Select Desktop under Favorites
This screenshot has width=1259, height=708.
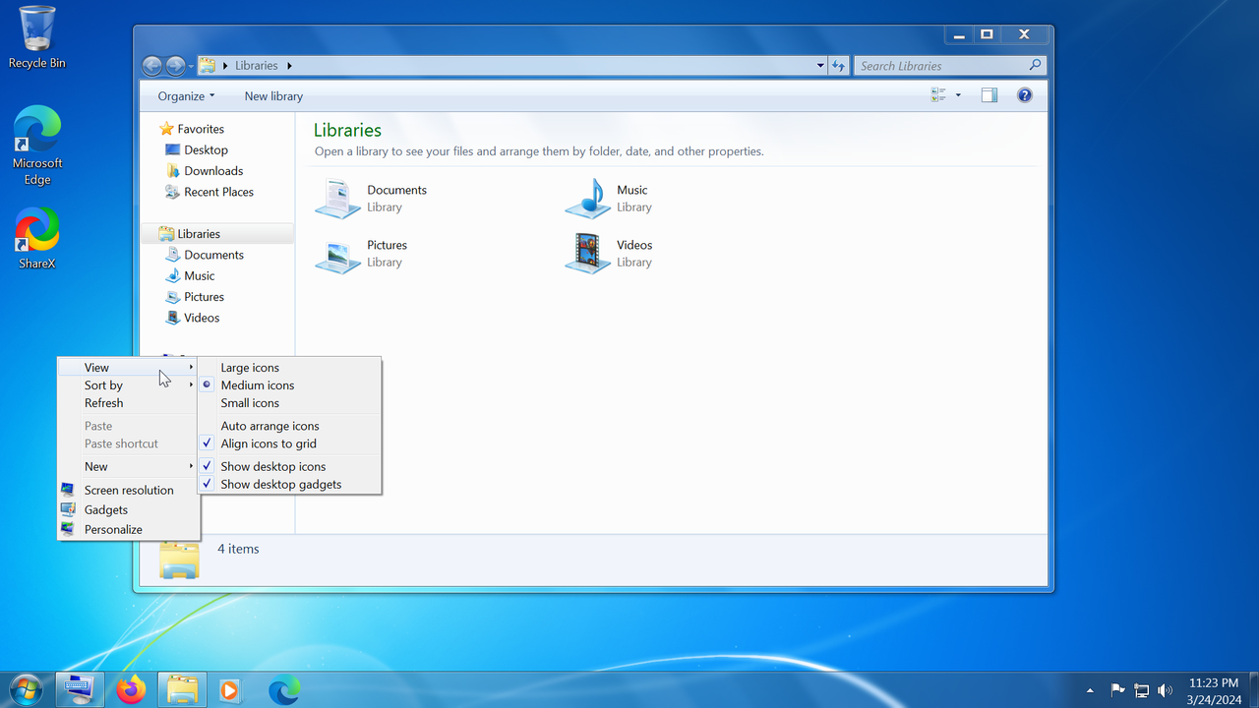point(206,149)
